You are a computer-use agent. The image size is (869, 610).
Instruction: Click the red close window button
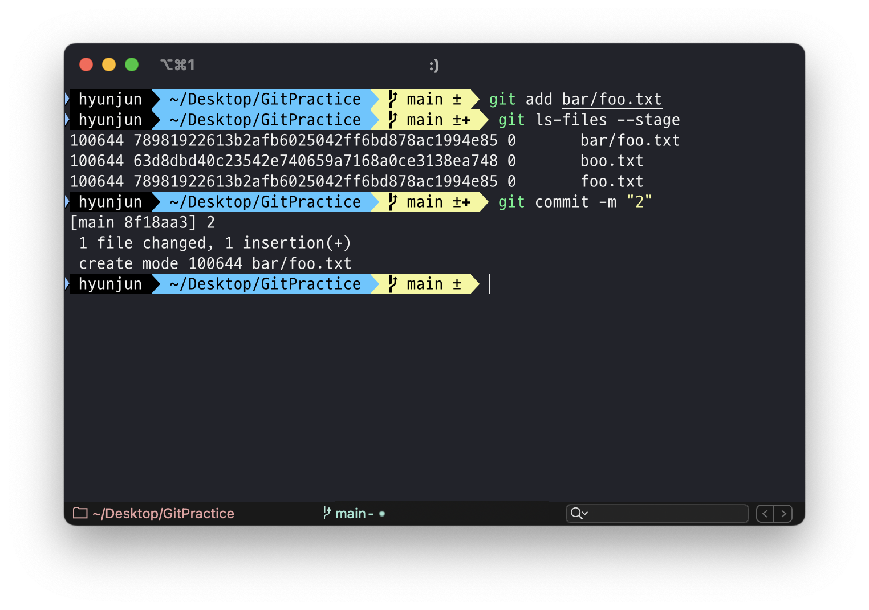pos(86,64)
